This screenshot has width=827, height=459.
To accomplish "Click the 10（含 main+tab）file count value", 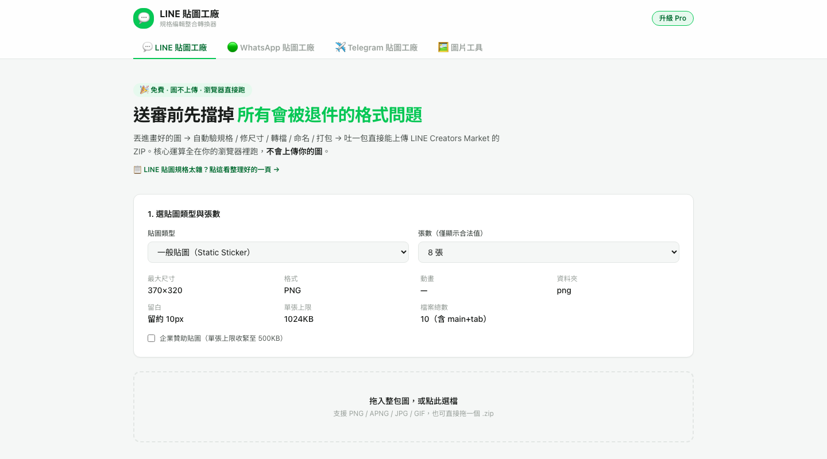I will tap(455, 319).
